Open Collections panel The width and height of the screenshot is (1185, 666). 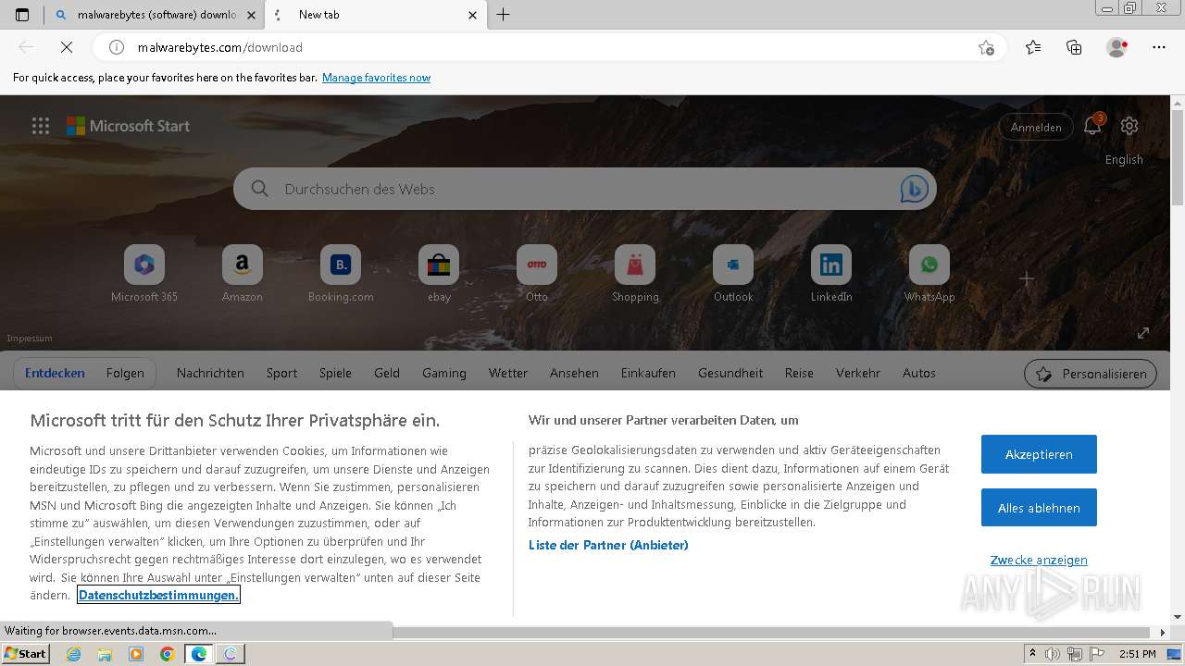1074,47
